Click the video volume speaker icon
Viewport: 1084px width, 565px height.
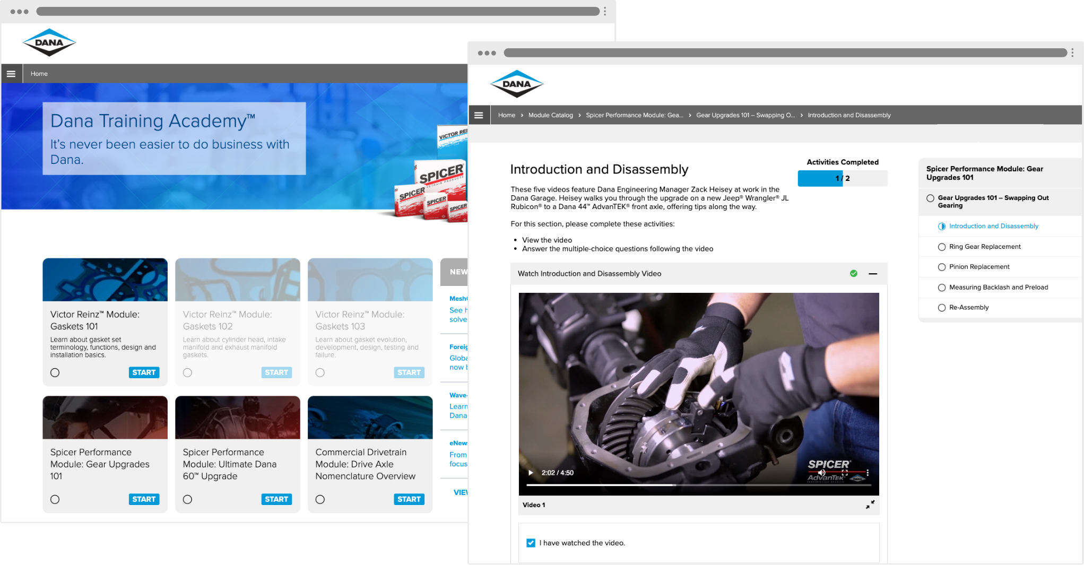[x=821, y=473]
